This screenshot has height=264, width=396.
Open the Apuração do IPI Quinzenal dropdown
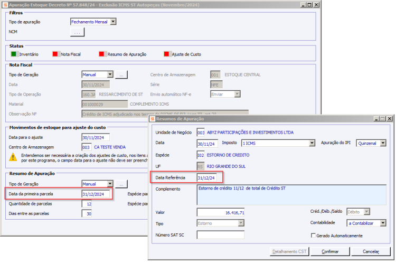(383, 143)
